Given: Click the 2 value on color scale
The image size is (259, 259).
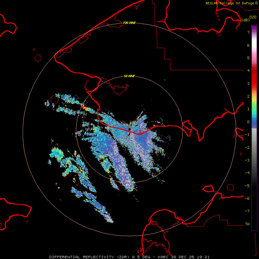Looking at the screenshot, I should tap(248, 96).
